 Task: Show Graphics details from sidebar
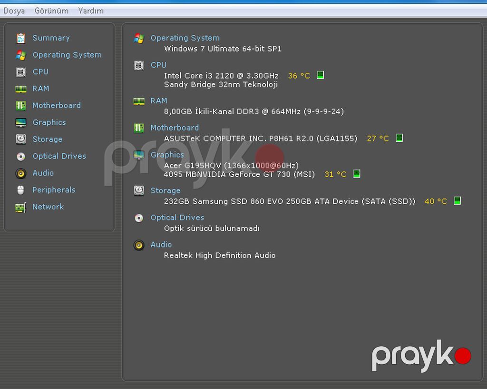pyautogui.click(x=49, y=122)
